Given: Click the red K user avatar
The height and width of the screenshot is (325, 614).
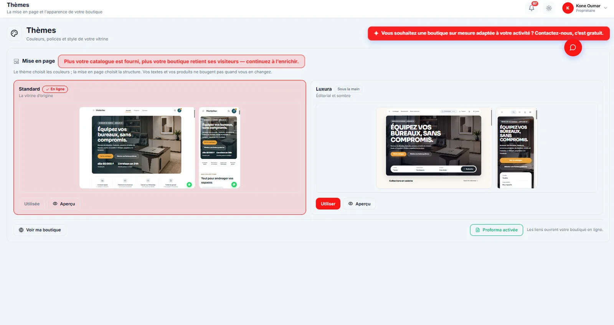Looking at the screenshot, I should [568, 8].
